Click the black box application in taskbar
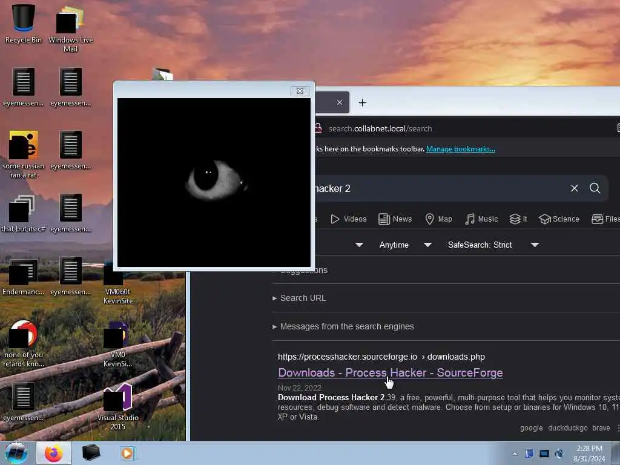Screen dimensions: 620x465 point(91,453)
